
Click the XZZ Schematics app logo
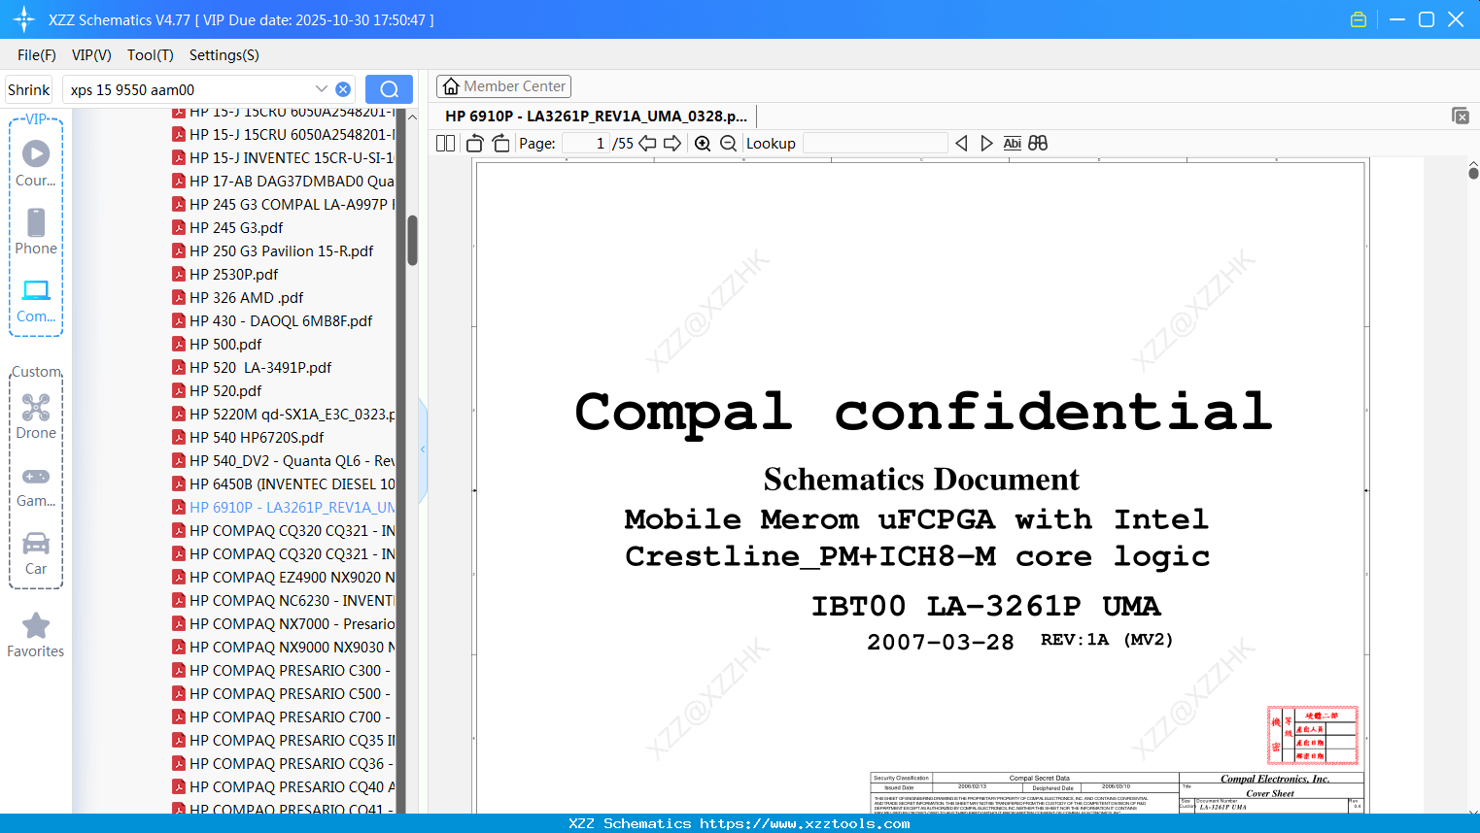(x=24, y=19)
